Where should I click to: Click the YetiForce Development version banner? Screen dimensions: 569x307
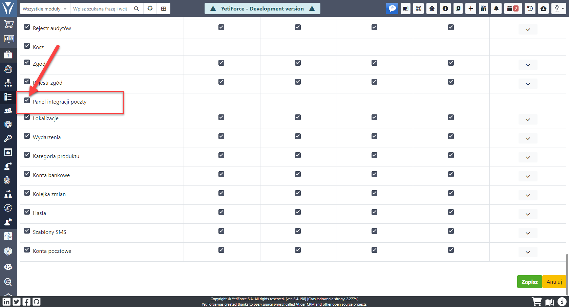(x=262, y=9)
